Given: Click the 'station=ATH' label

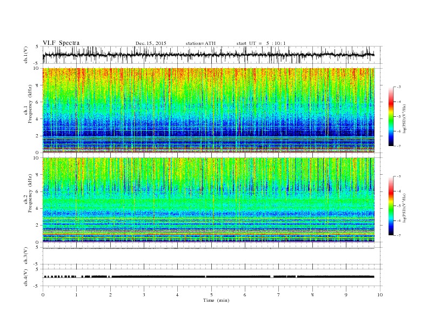Looking at the screenshot, I should pos(200,43).
